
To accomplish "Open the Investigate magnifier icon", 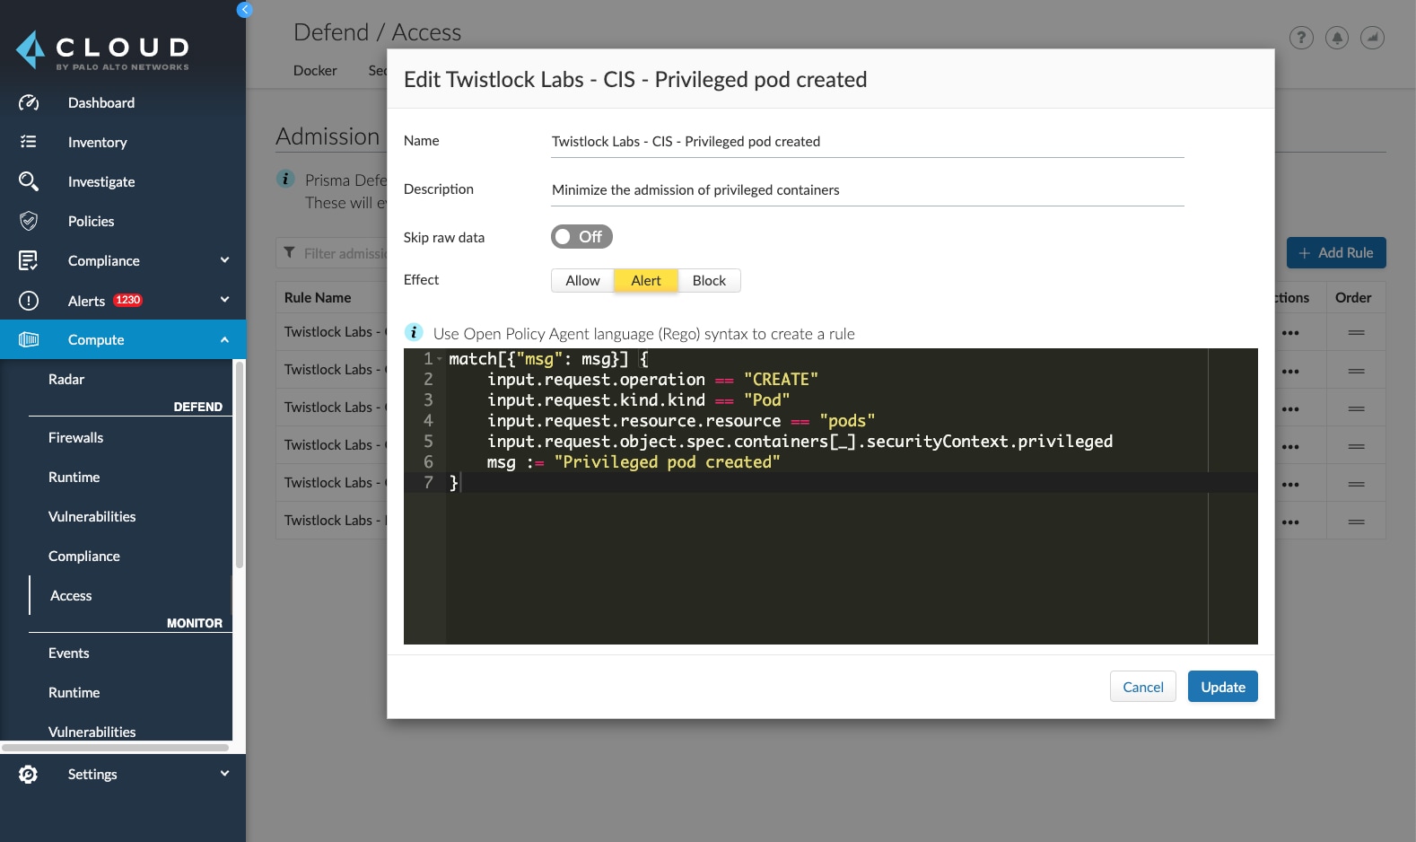I will (29, 181).
